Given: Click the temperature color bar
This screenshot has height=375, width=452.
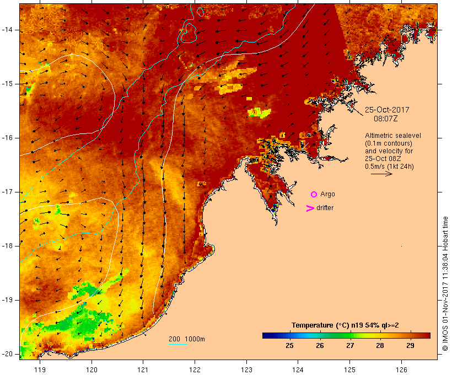Looking at the screenshot, I should click(346, 335).
